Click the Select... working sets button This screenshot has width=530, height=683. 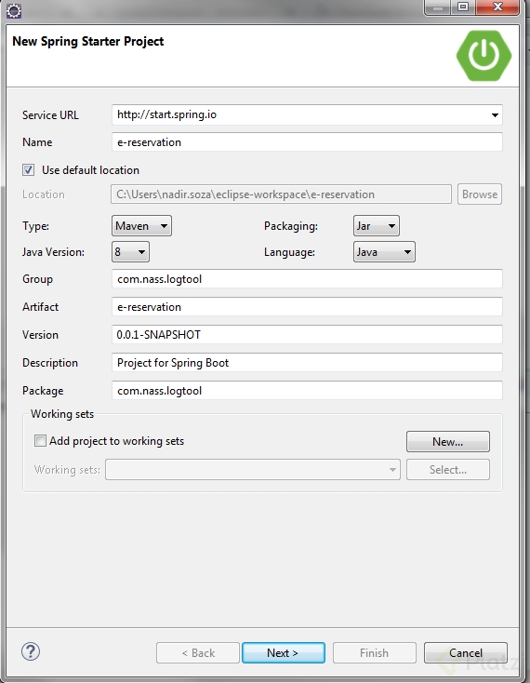(448, 470)
